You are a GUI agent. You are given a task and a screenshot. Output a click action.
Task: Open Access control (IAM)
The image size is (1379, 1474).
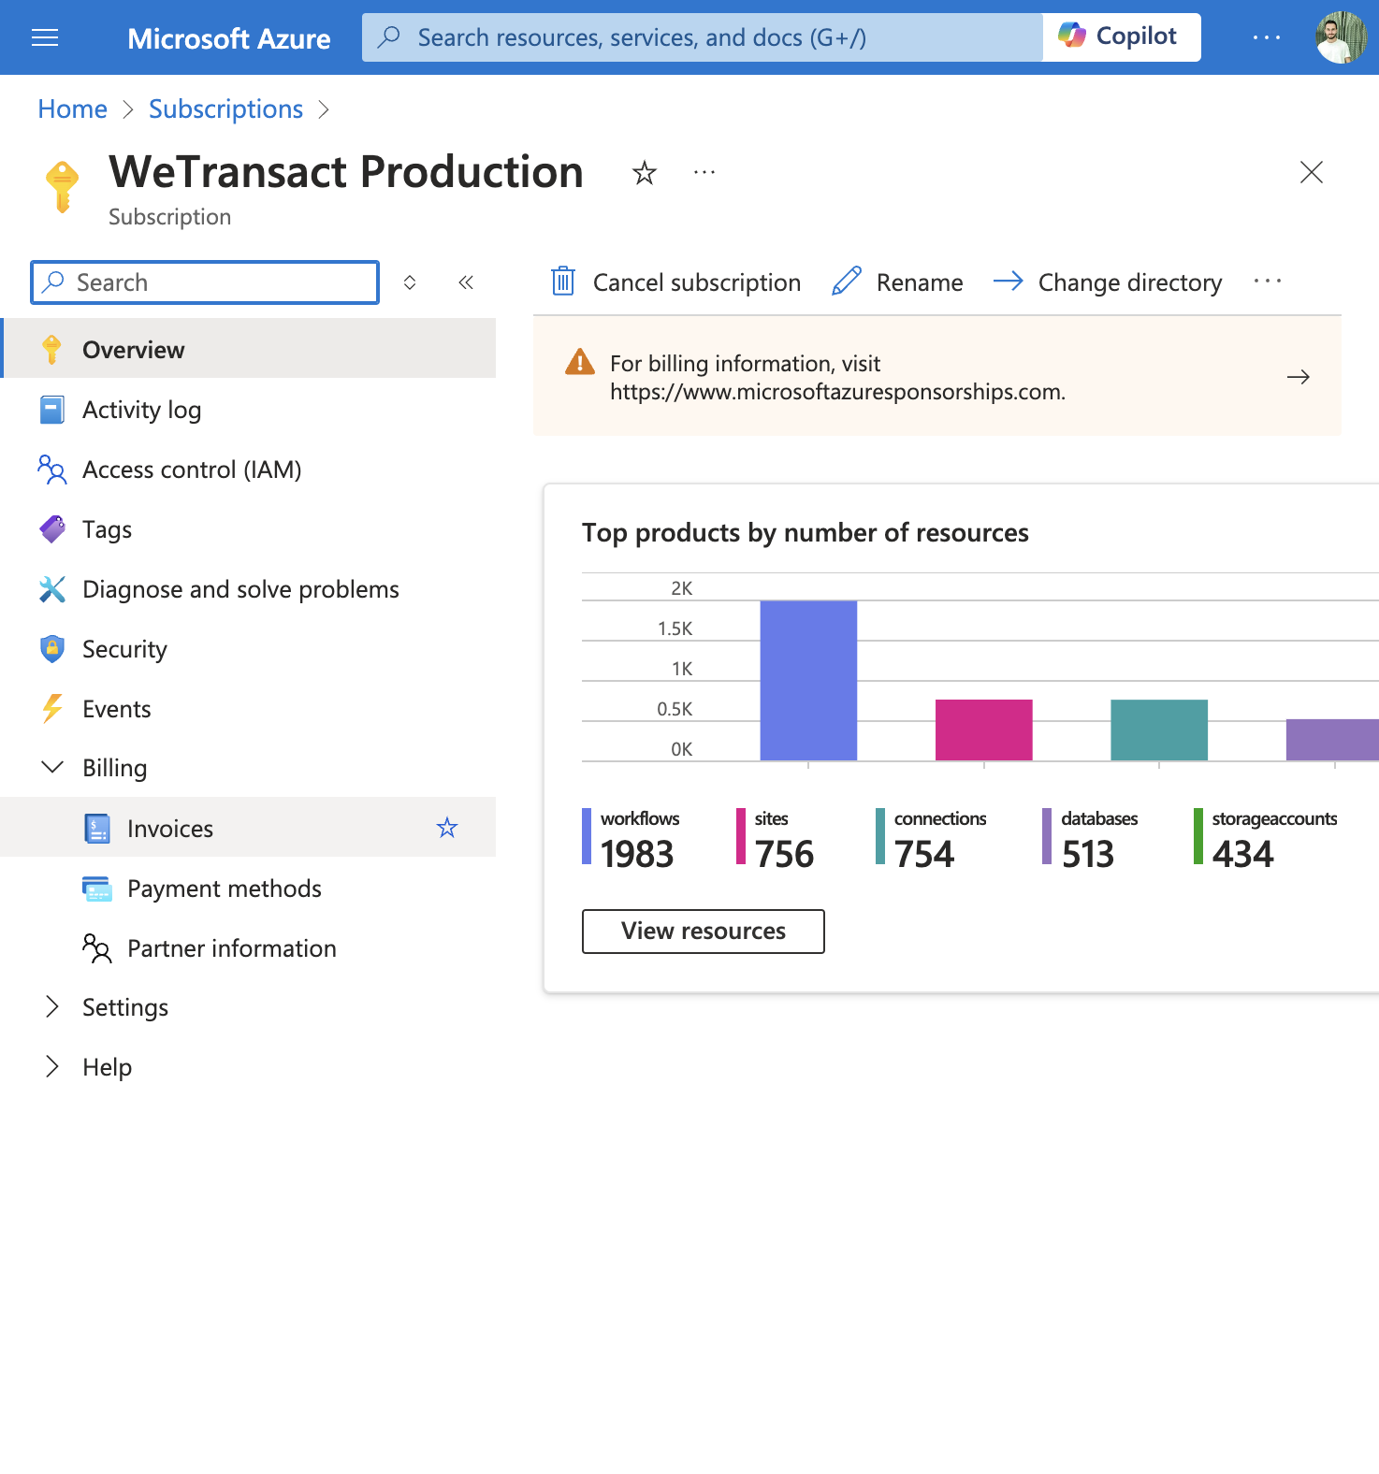click(x=248, y=470)
